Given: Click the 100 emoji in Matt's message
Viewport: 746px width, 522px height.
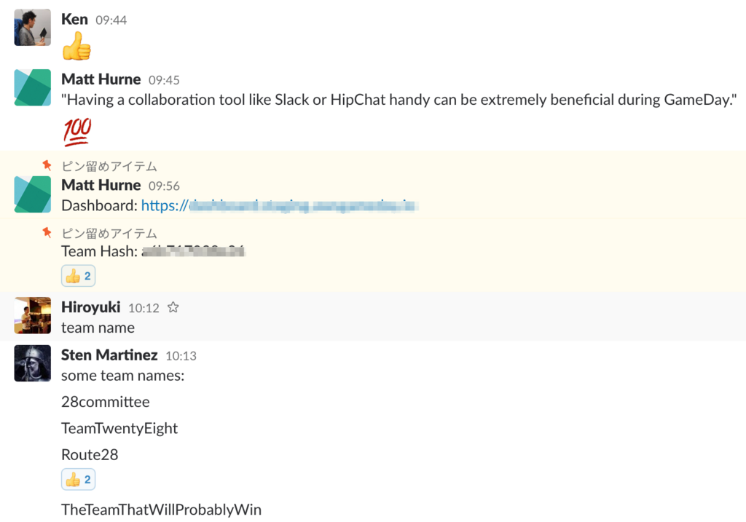Looking at the screenshot, I should [x=77, y=132].
